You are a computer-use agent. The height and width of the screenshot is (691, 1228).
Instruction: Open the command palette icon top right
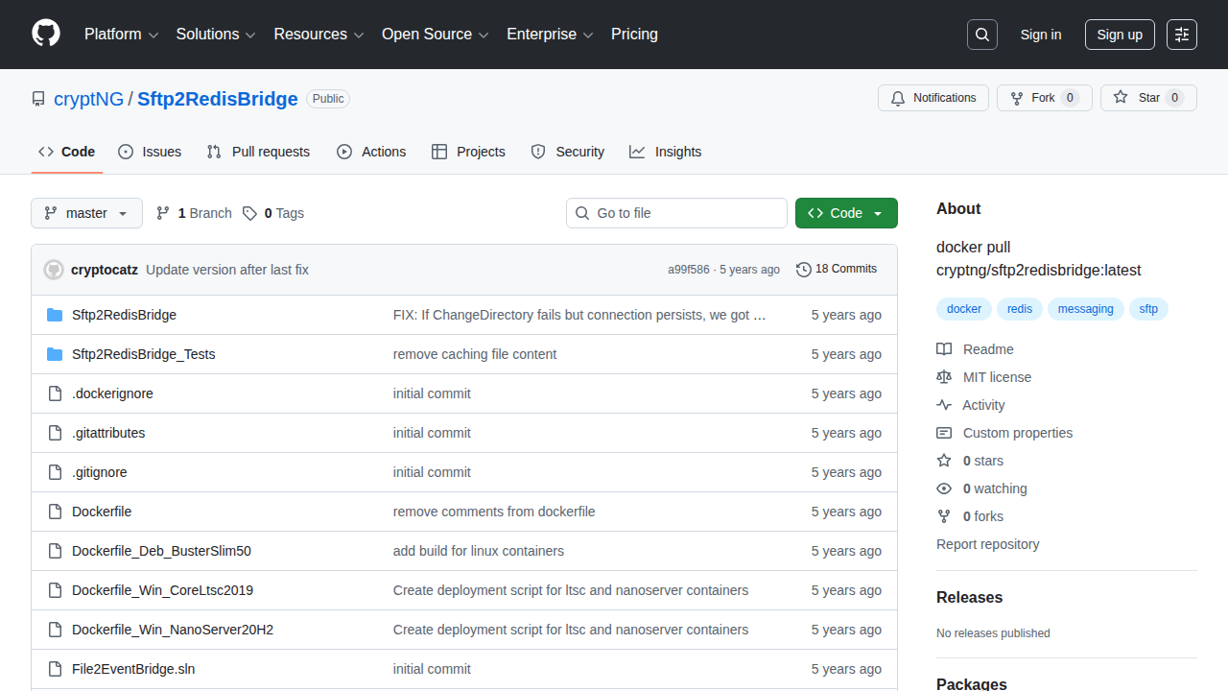point(1181,35)
